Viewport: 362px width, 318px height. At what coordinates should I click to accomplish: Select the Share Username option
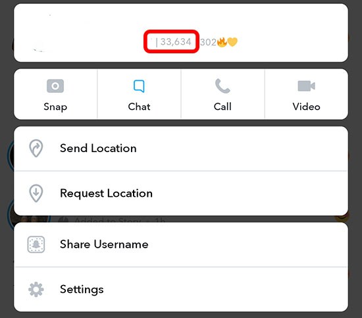click(x=181, y=244)
